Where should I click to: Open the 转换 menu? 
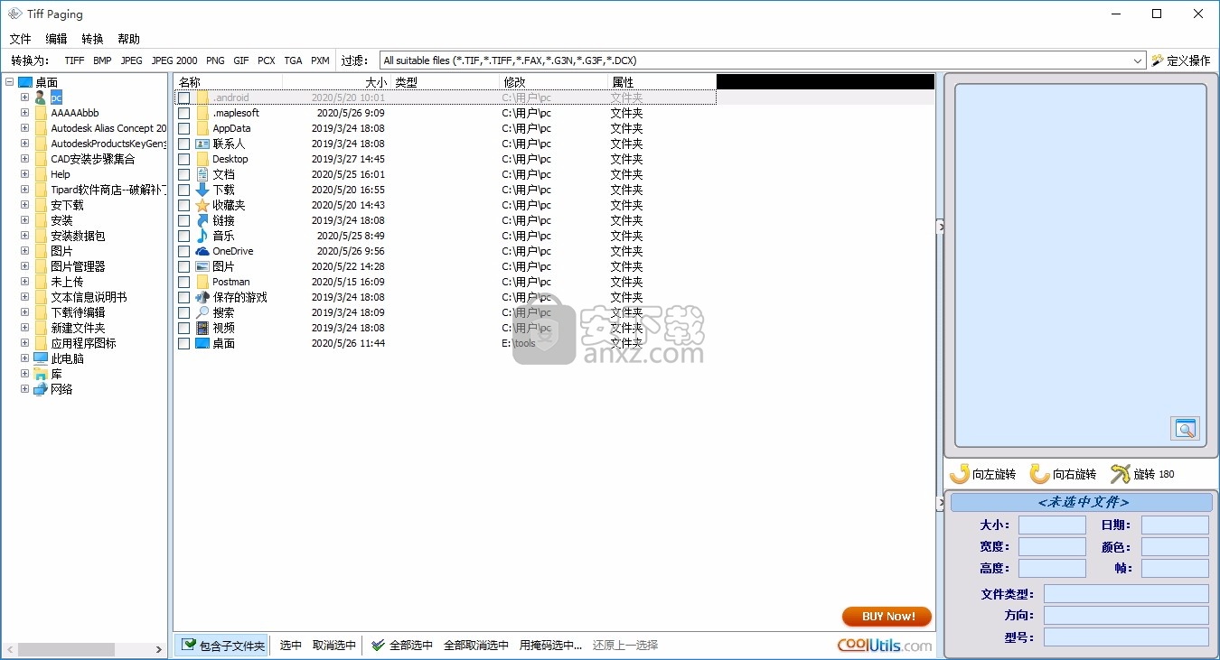(92, 39)
